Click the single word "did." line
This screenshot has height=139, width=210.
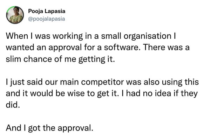click(13, 105)
